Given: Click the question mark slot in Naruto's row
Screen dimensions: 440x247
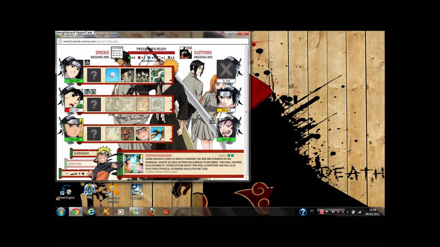Looking at the screenshot, I should [94, 134].
